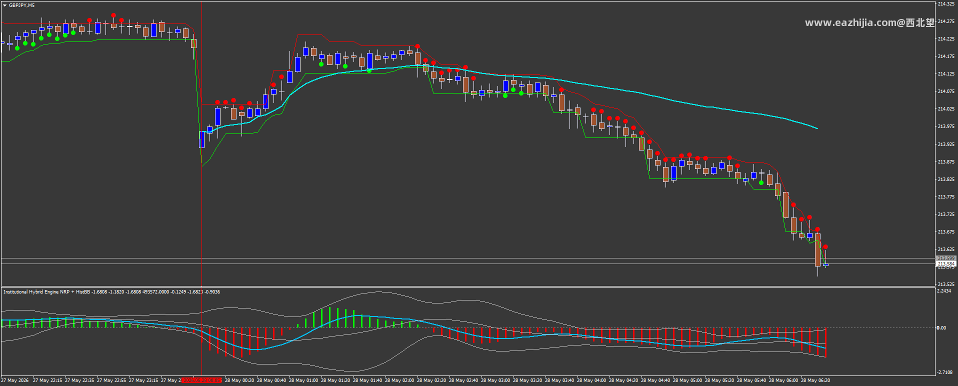Click the 28 May 01:20 time label
Screen dimensions: 958x386
[x=335, y=380]
